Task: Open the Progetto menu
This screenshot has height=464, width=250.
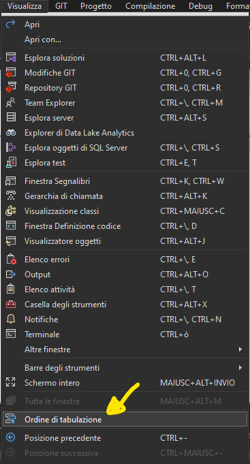Action: pyautogui.click(x=96, y=6)
